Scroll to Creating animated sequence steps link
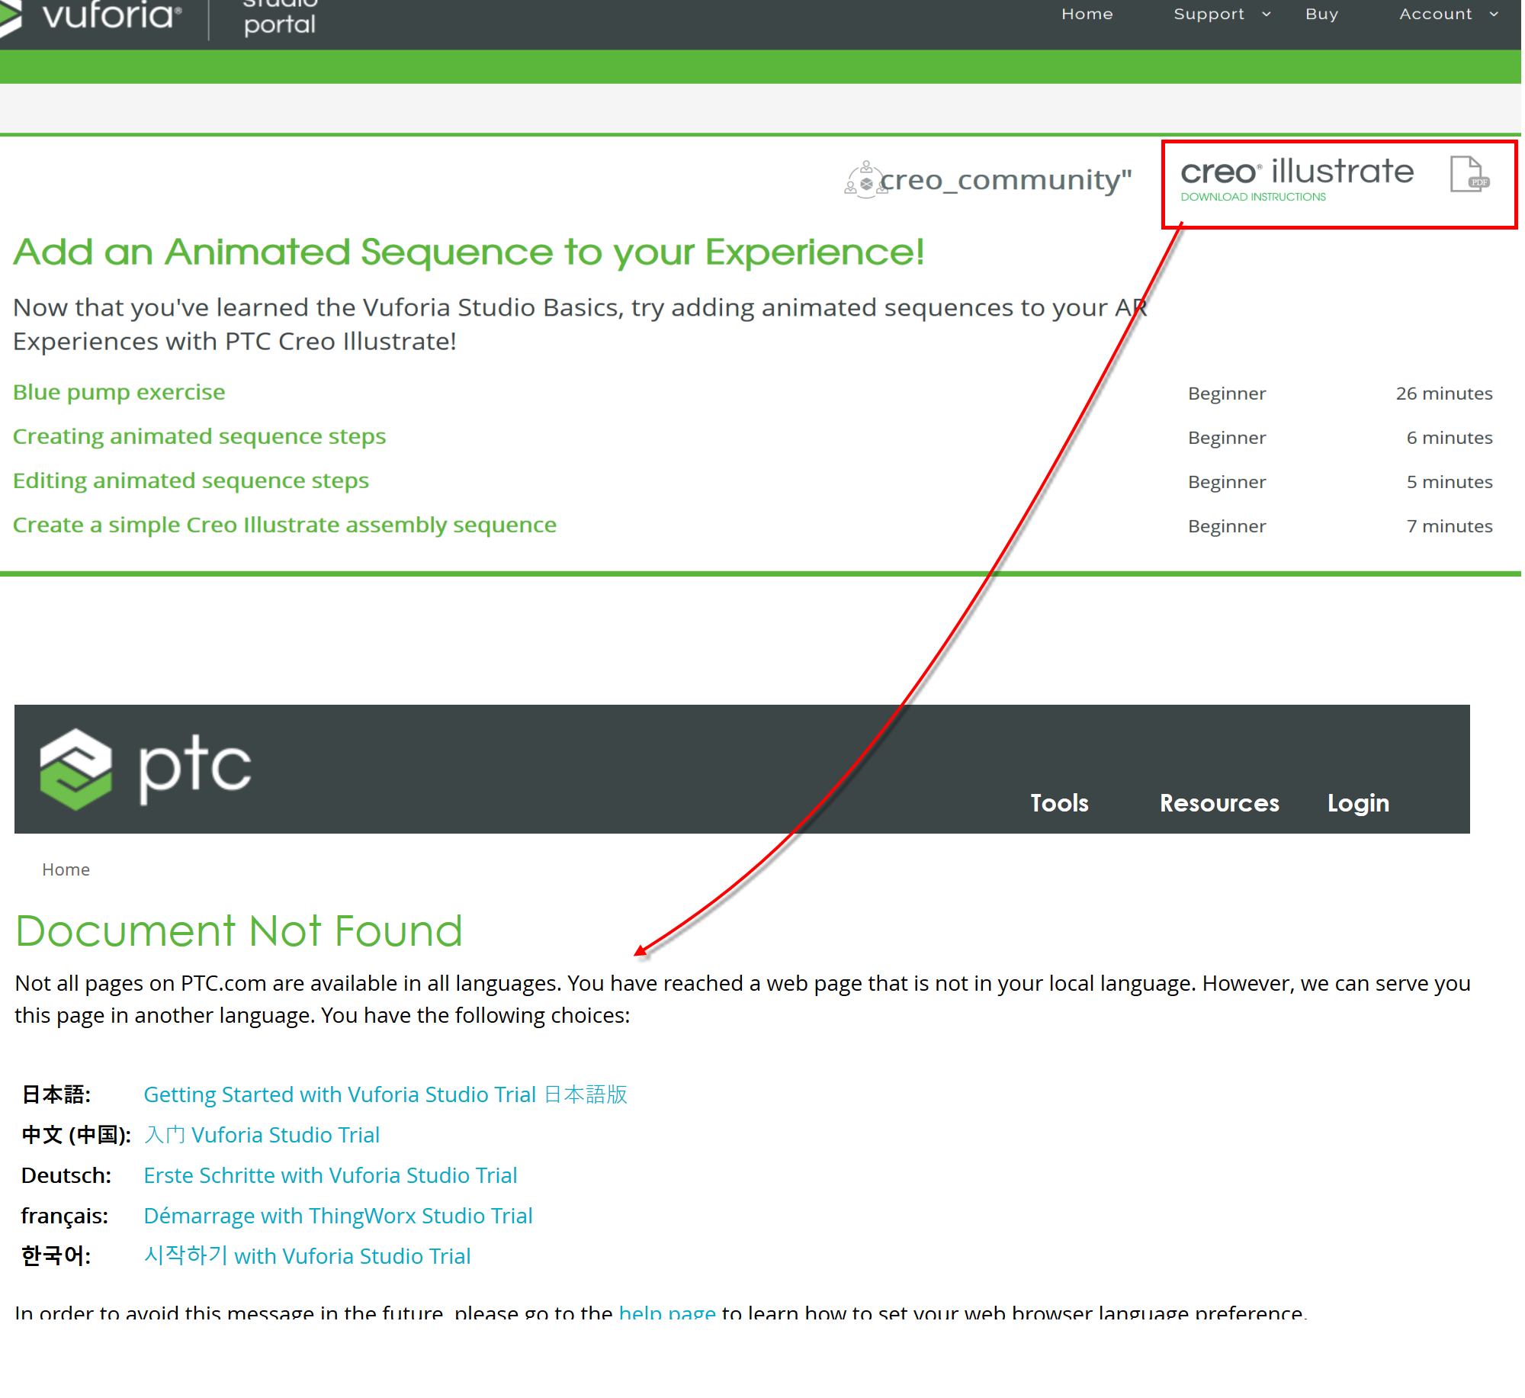Screen dimensions: 1525x1398 pyautogui.click(x=199, y=435)
